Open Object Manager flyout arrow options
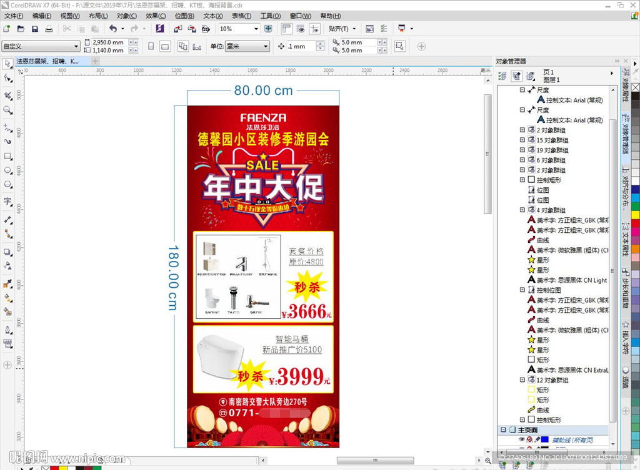 click(611, 74)
